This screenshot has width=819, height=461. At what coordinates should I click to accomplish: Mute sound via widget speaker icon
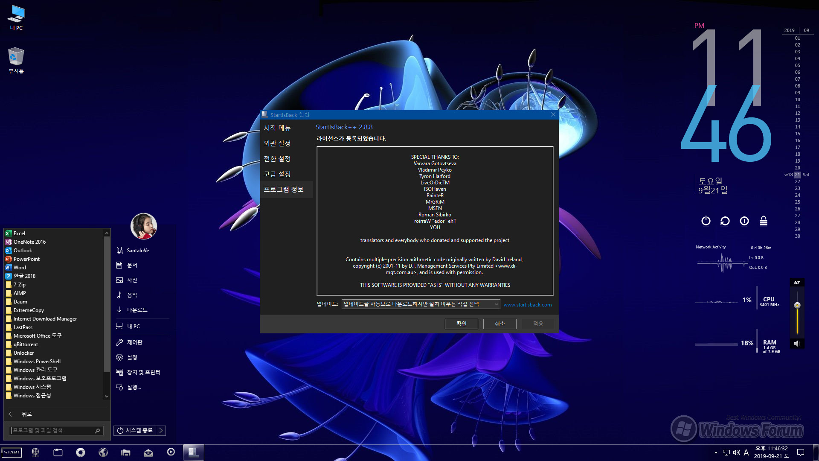click(797, 344)
